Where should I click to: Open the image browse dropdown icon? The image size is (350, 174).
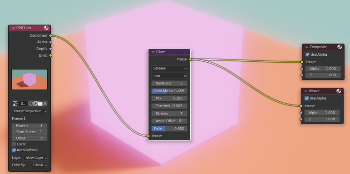tap(15, 104)
